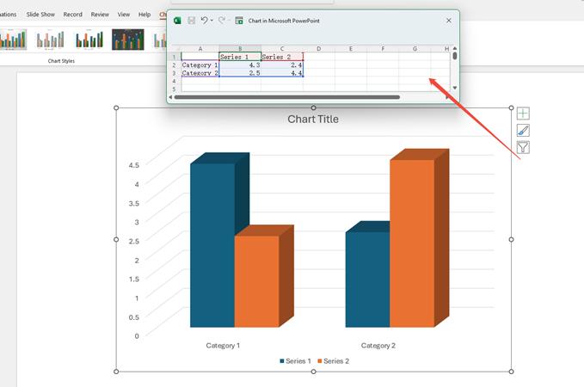Select the blue Series 1 bar in Category 2
The width and height of the screenshot is (584, 387).
(367, 279)
